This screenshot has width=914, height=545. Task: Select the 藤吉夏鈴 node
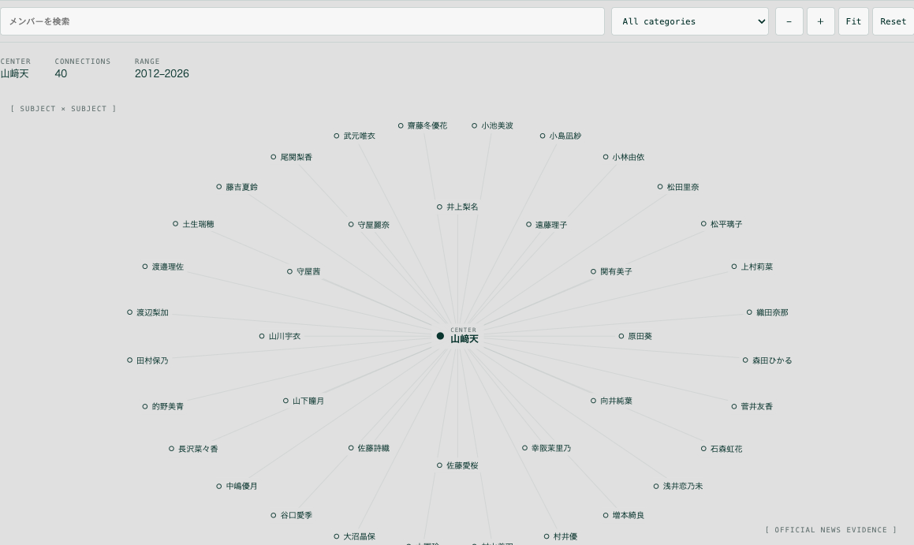237,187
